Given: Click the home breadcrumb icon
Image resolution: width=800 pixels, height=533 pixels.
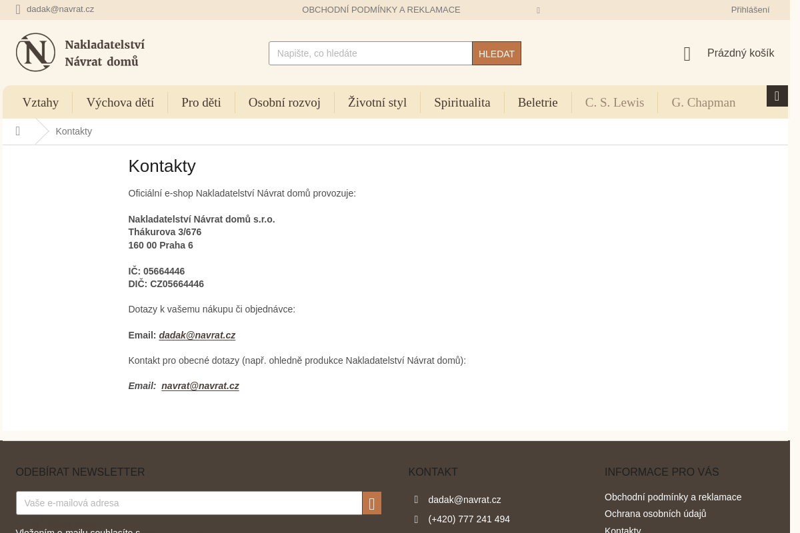Looking at the screenshot, I should [18, 131].
